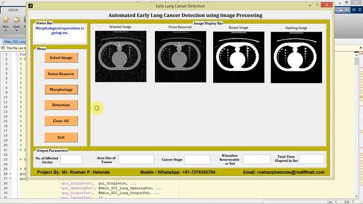Open the Selected Image thumbnail
Viewport: 363px width, 204px height.
[121, 57]
